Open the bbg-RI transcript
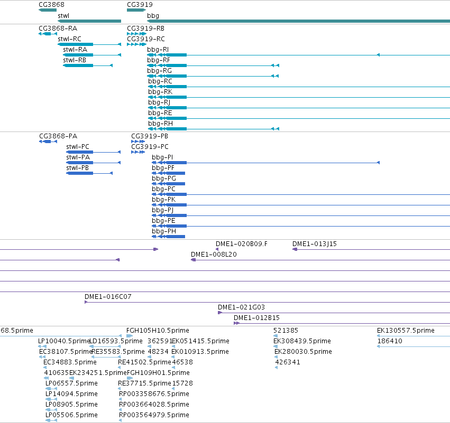Viewport: 450px width, 423px height. click(x=158, y=50)
